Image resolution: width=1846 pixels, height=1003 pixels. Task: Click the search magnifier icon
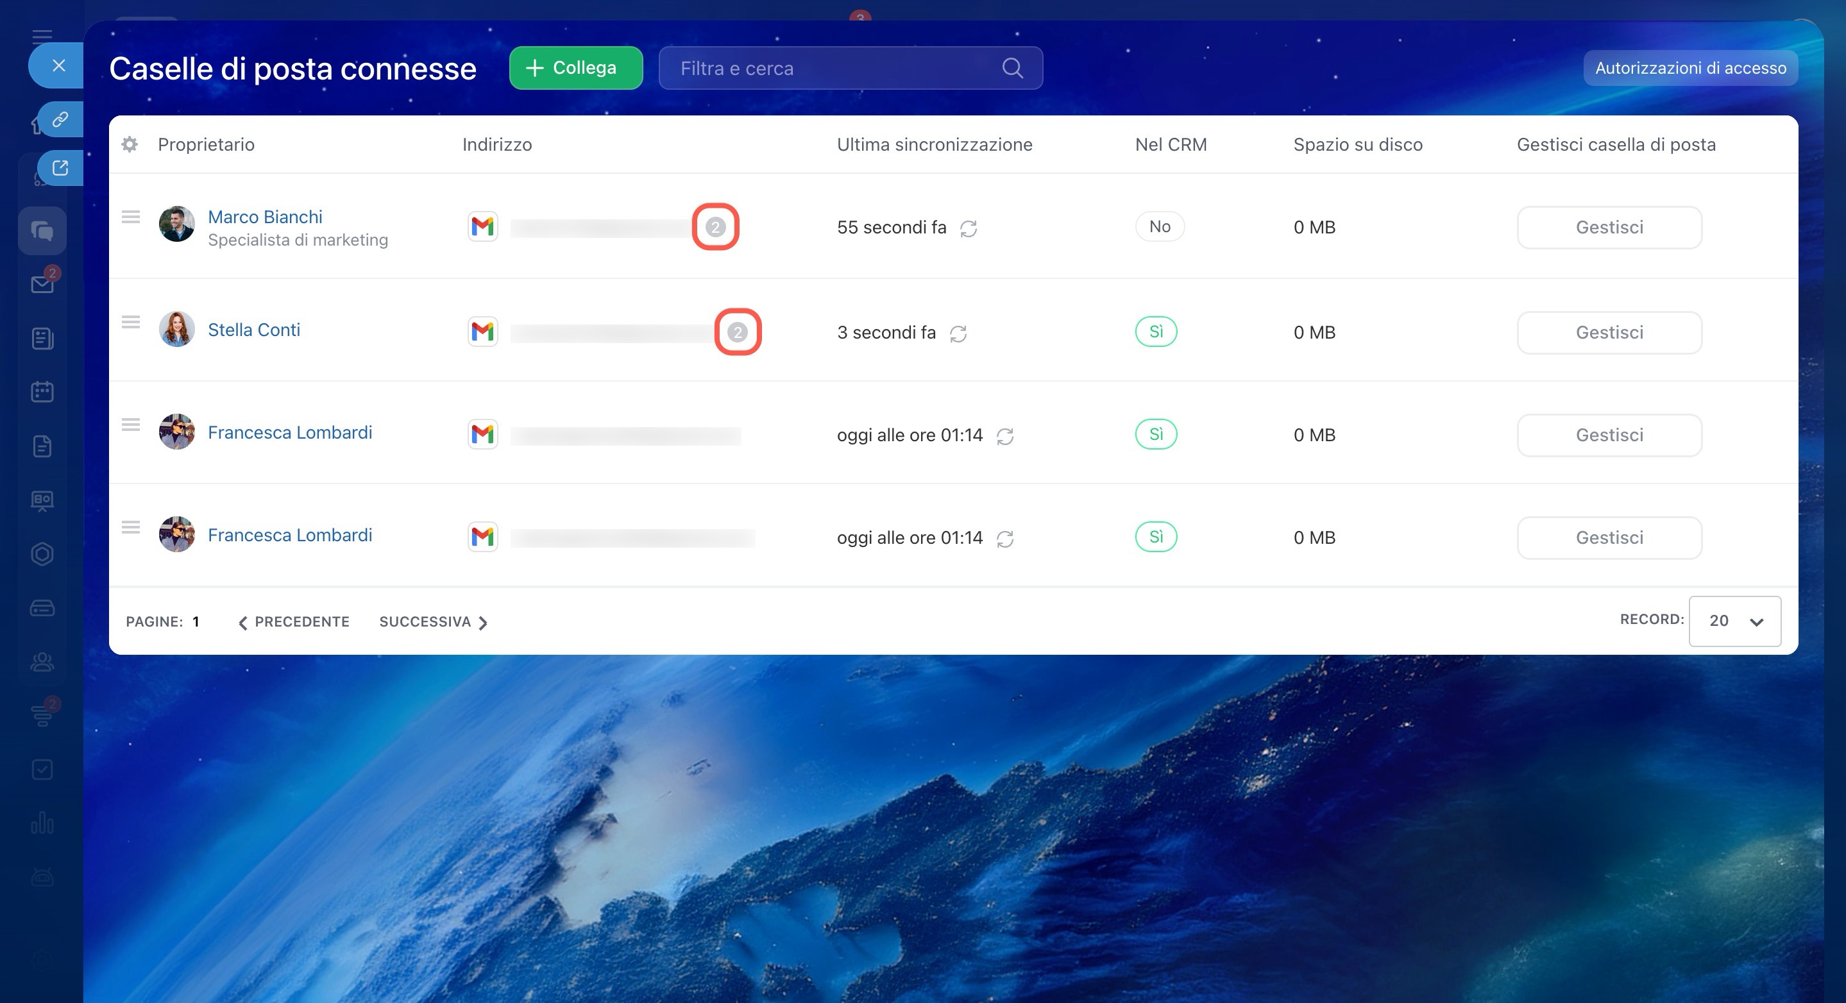coord(1012,68)
